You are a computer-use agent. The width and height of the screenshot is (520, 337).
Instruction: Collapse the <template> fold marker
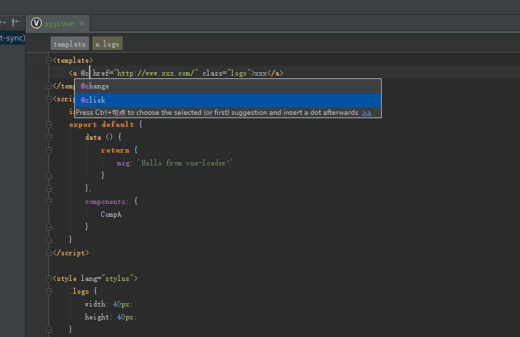point(49,60)
